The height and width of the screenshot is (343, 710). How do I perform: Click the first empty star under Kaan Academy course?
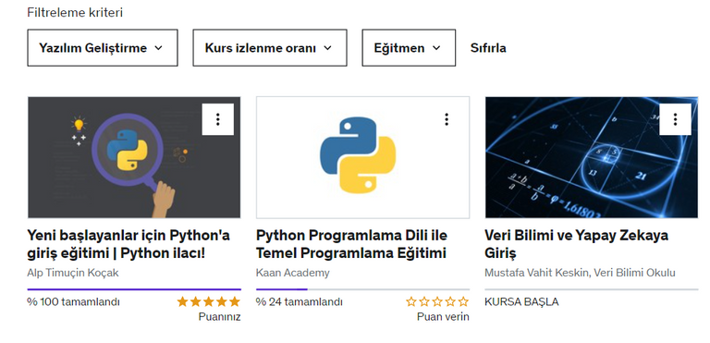pyautogui.click(x=411, y=301)
